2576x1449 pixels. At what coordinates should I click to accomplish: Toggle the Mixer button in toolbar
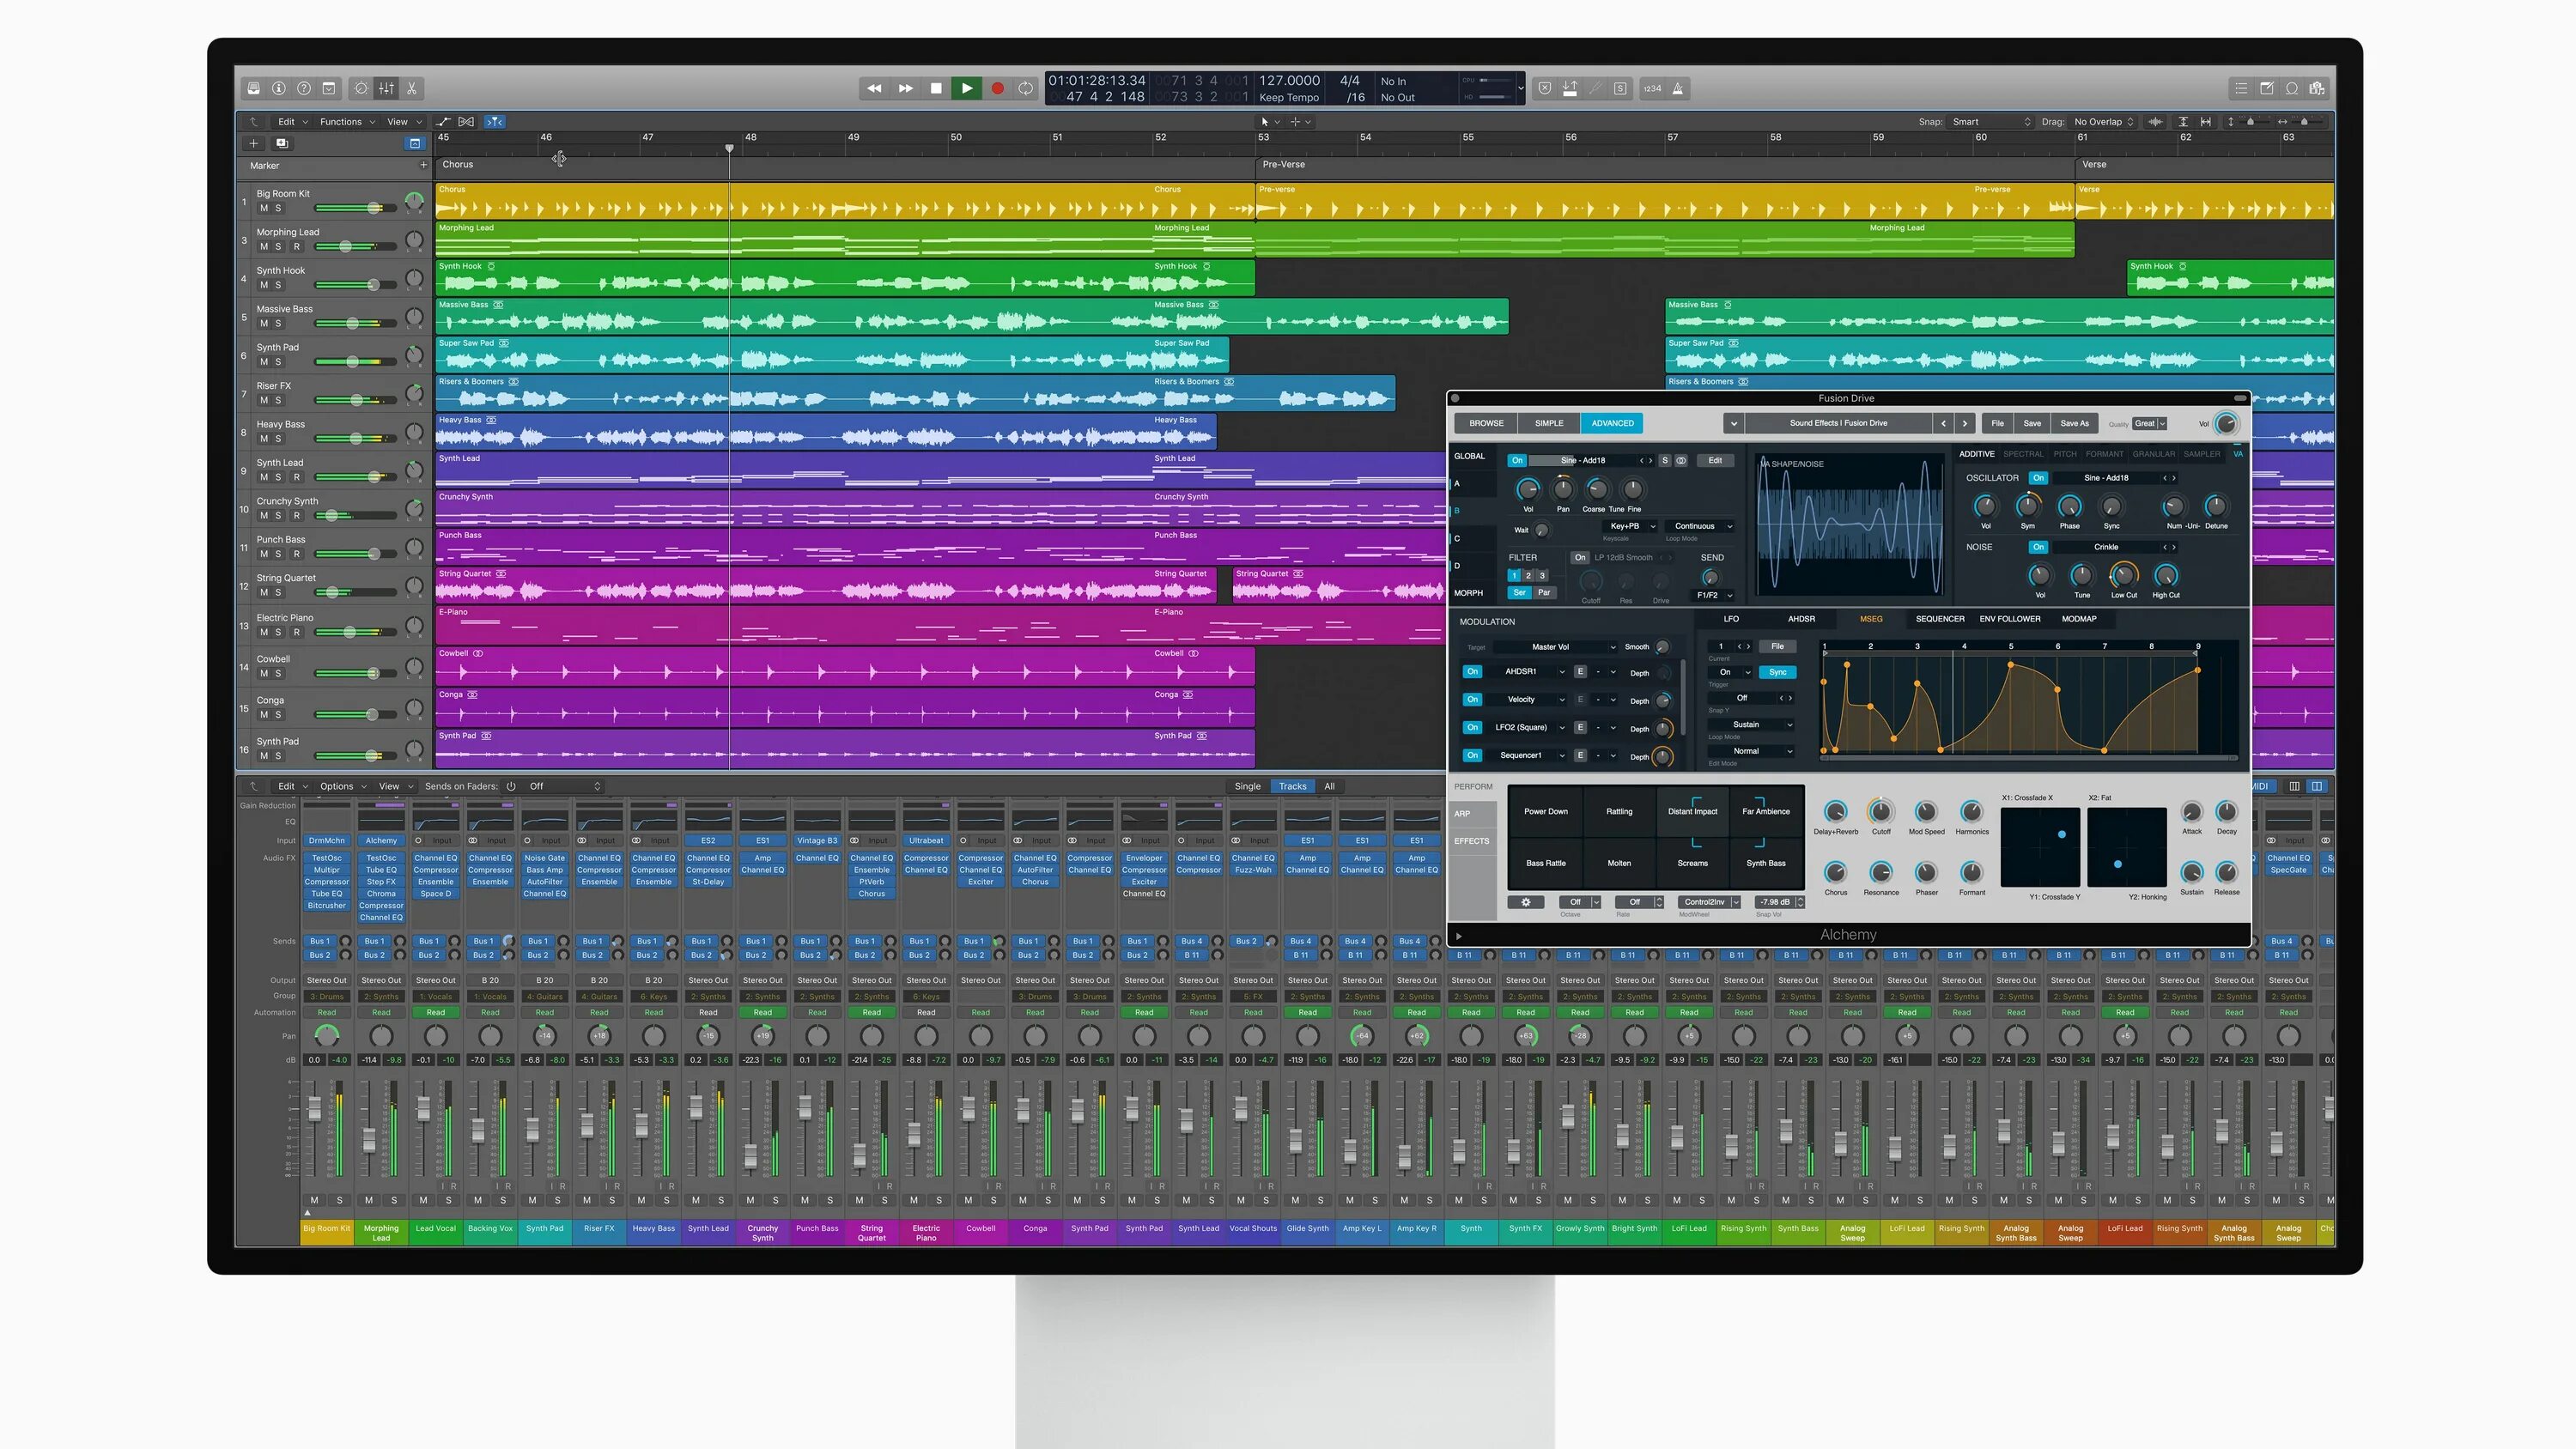pyautogui.click(x=386, y=88)
